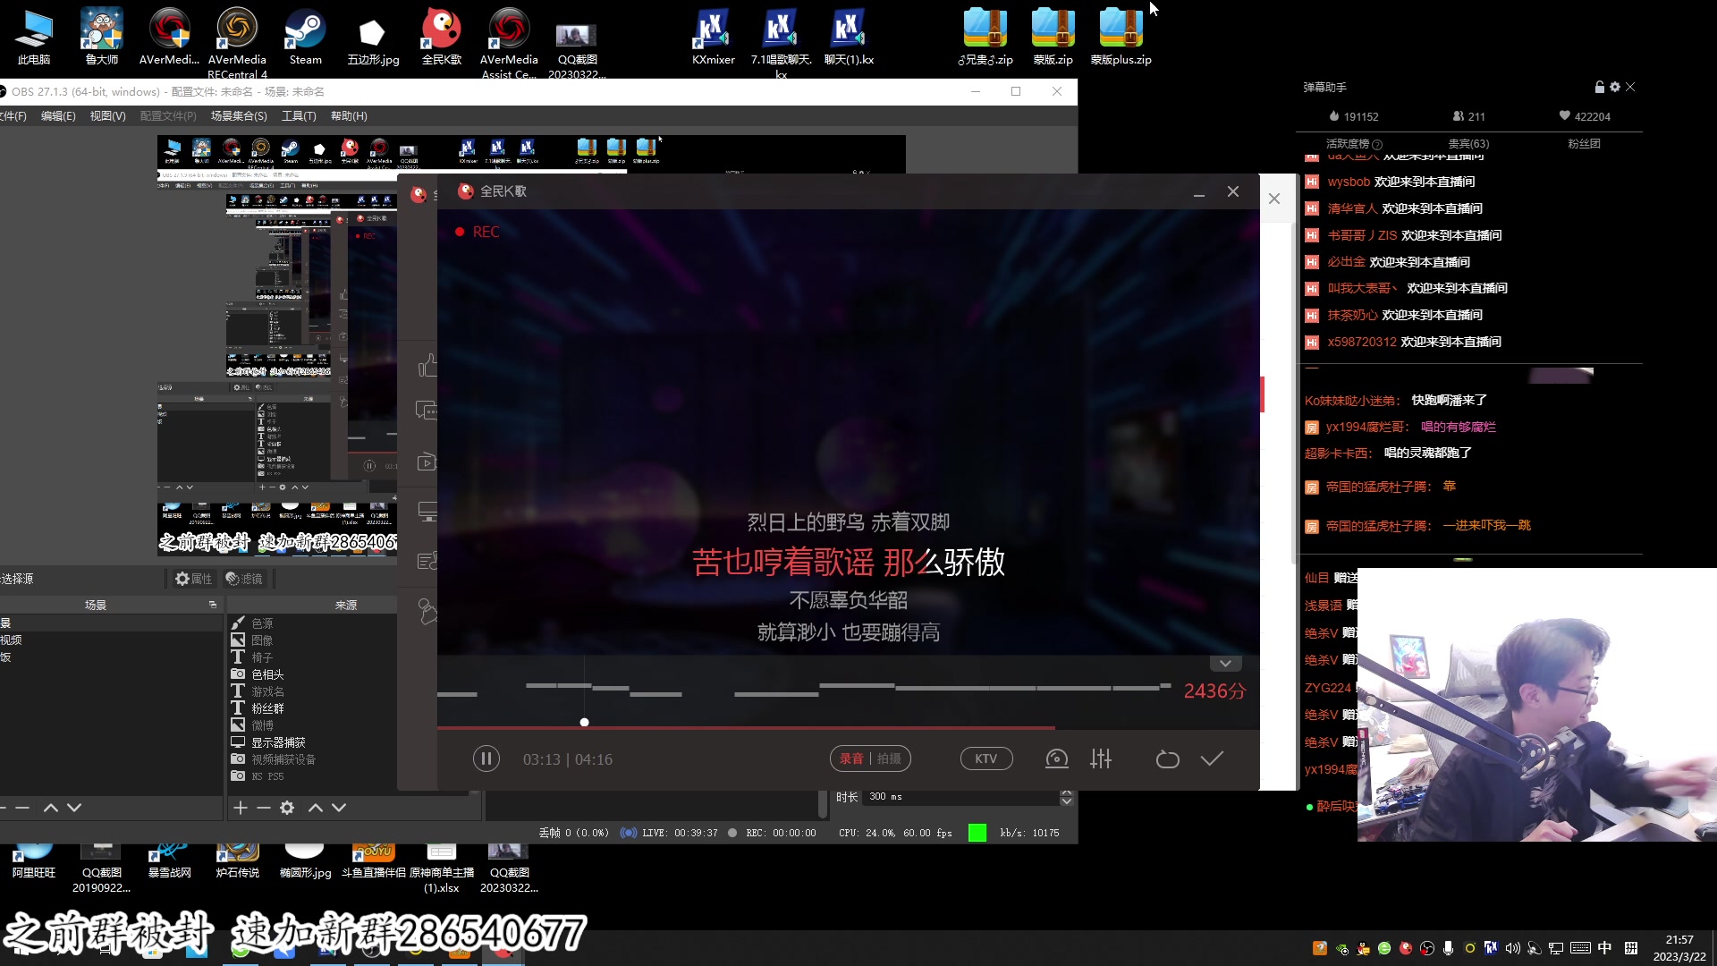Collapse the pitch score panel chevron
This screenshot has height=966, width=1717.
1225,664
